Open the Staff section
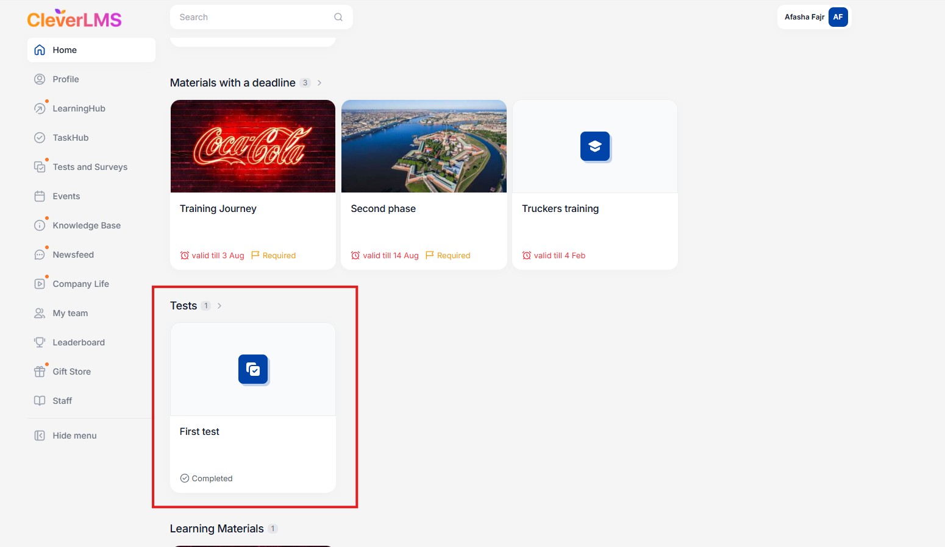 point(91,401)
